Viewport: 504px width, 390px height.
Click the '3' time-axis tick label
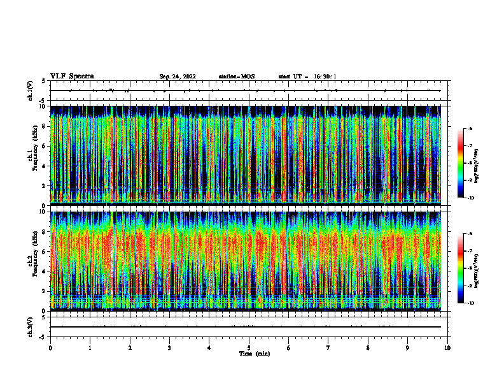[169, 348]
